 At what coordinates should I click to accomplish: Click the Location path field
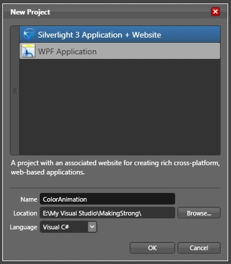(x=107, y=213)
